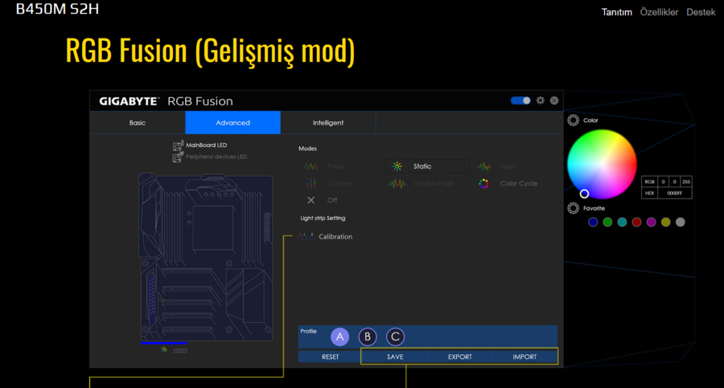Click the motherboard diagram image
This screenshot has width=724, height=388.
[206, 257]
